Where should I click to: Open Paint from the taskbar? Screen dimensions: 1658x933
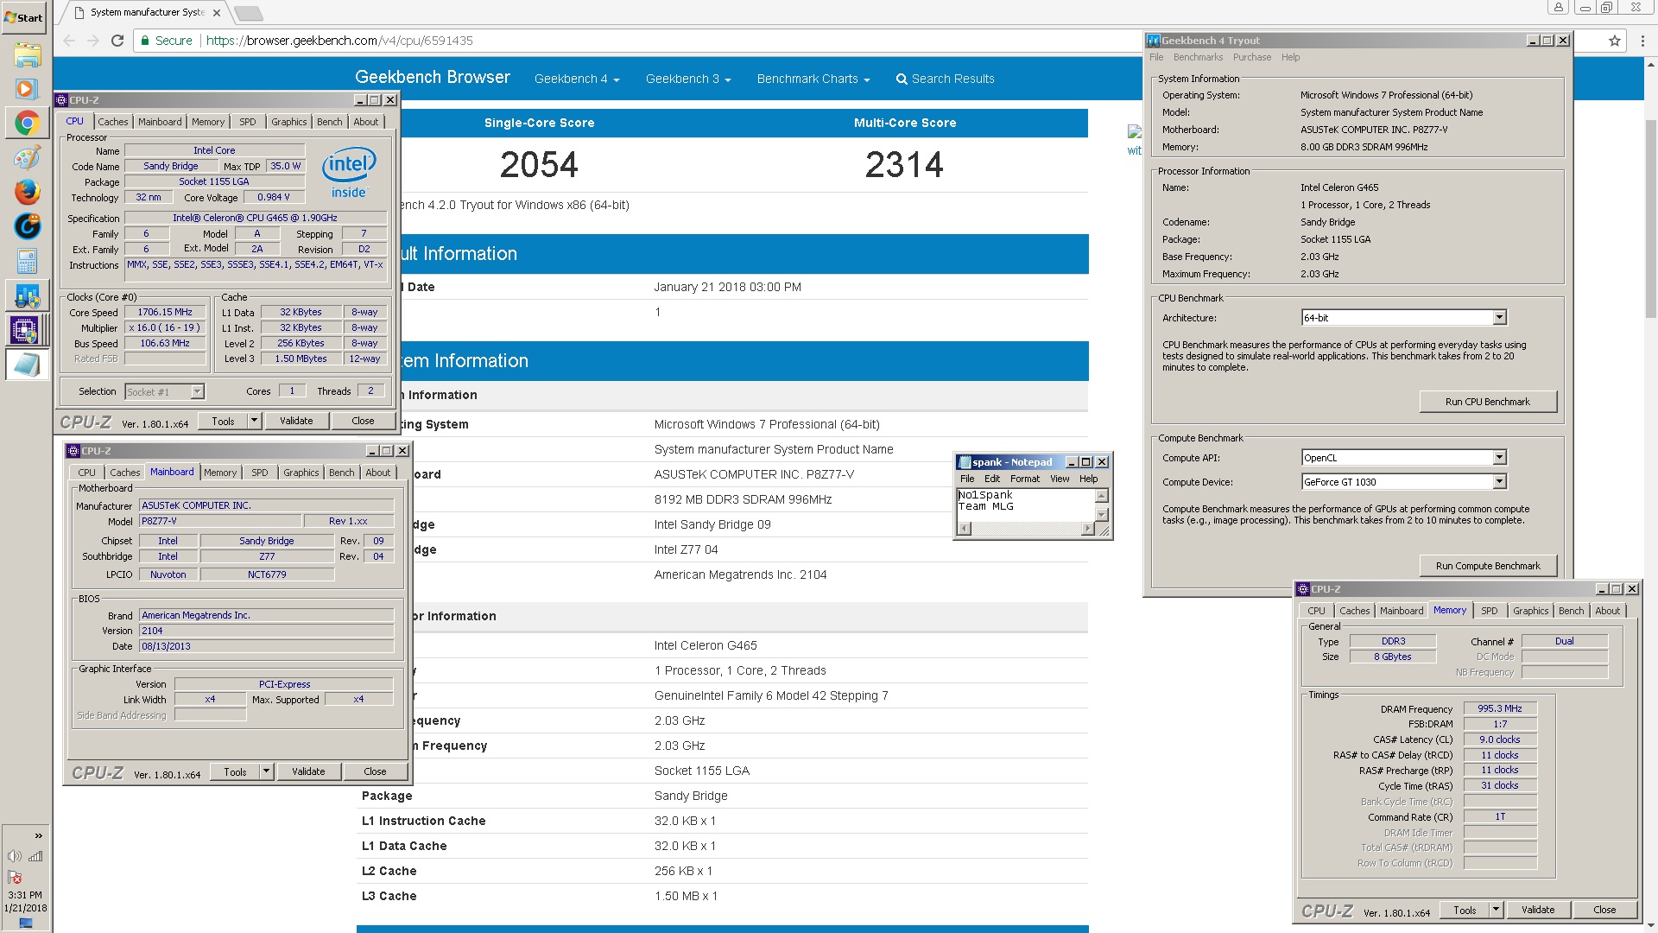pyautogui.click(x=27, y=158)
